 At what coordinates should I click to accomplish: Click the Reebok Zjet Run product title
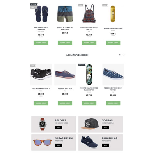pyautogui.click(x=65, y=89)
